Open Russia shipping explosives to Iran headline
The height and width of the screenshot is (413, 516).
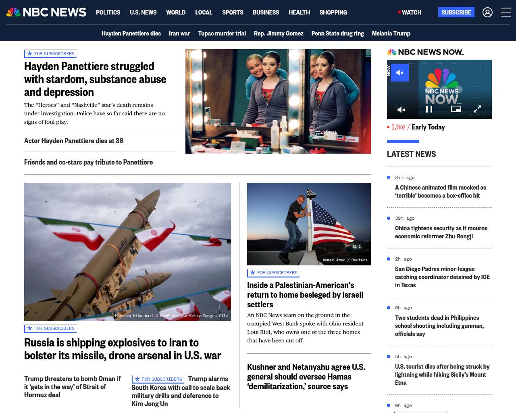coord(123,349)
